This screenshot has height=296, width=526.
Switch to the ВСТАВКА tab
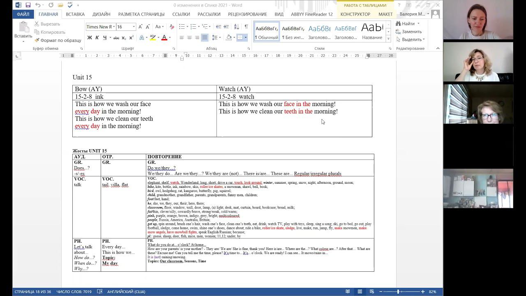75,14
